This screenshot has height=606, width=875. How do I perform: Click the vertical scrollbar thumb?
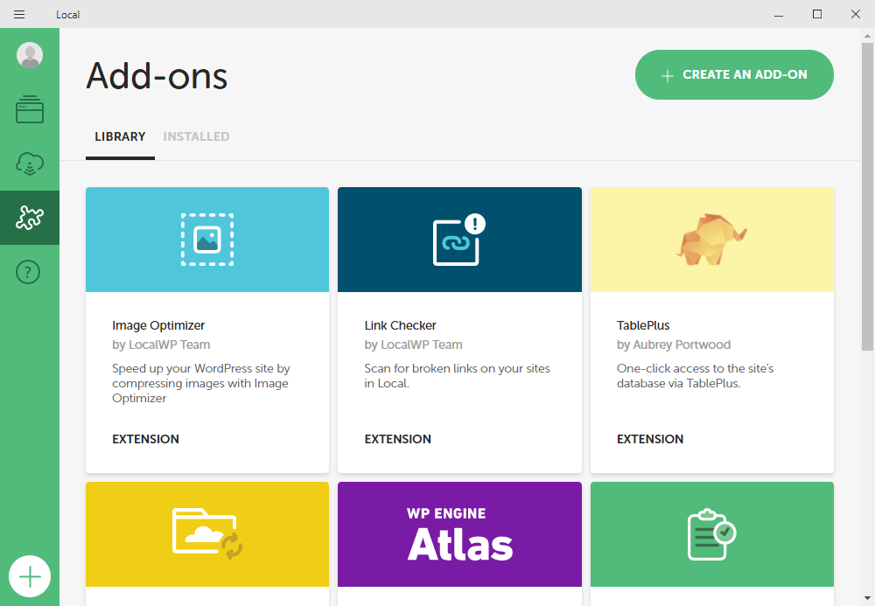coord(867,196)
